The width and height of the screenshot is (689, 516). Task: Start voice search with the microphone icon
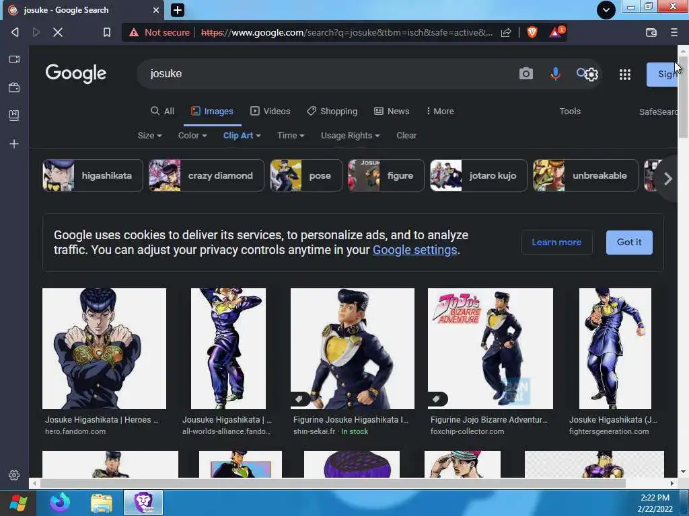555,74
